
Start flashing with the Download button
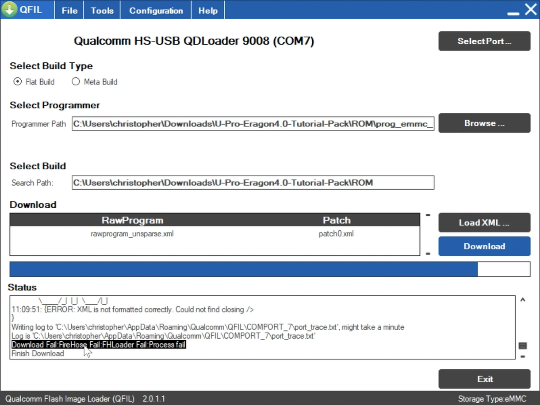tap(484, 246)
